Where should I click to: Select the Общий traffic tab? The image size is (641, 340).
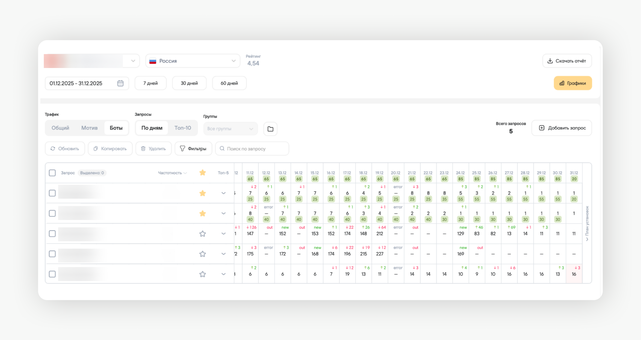(x=60, y=128)
